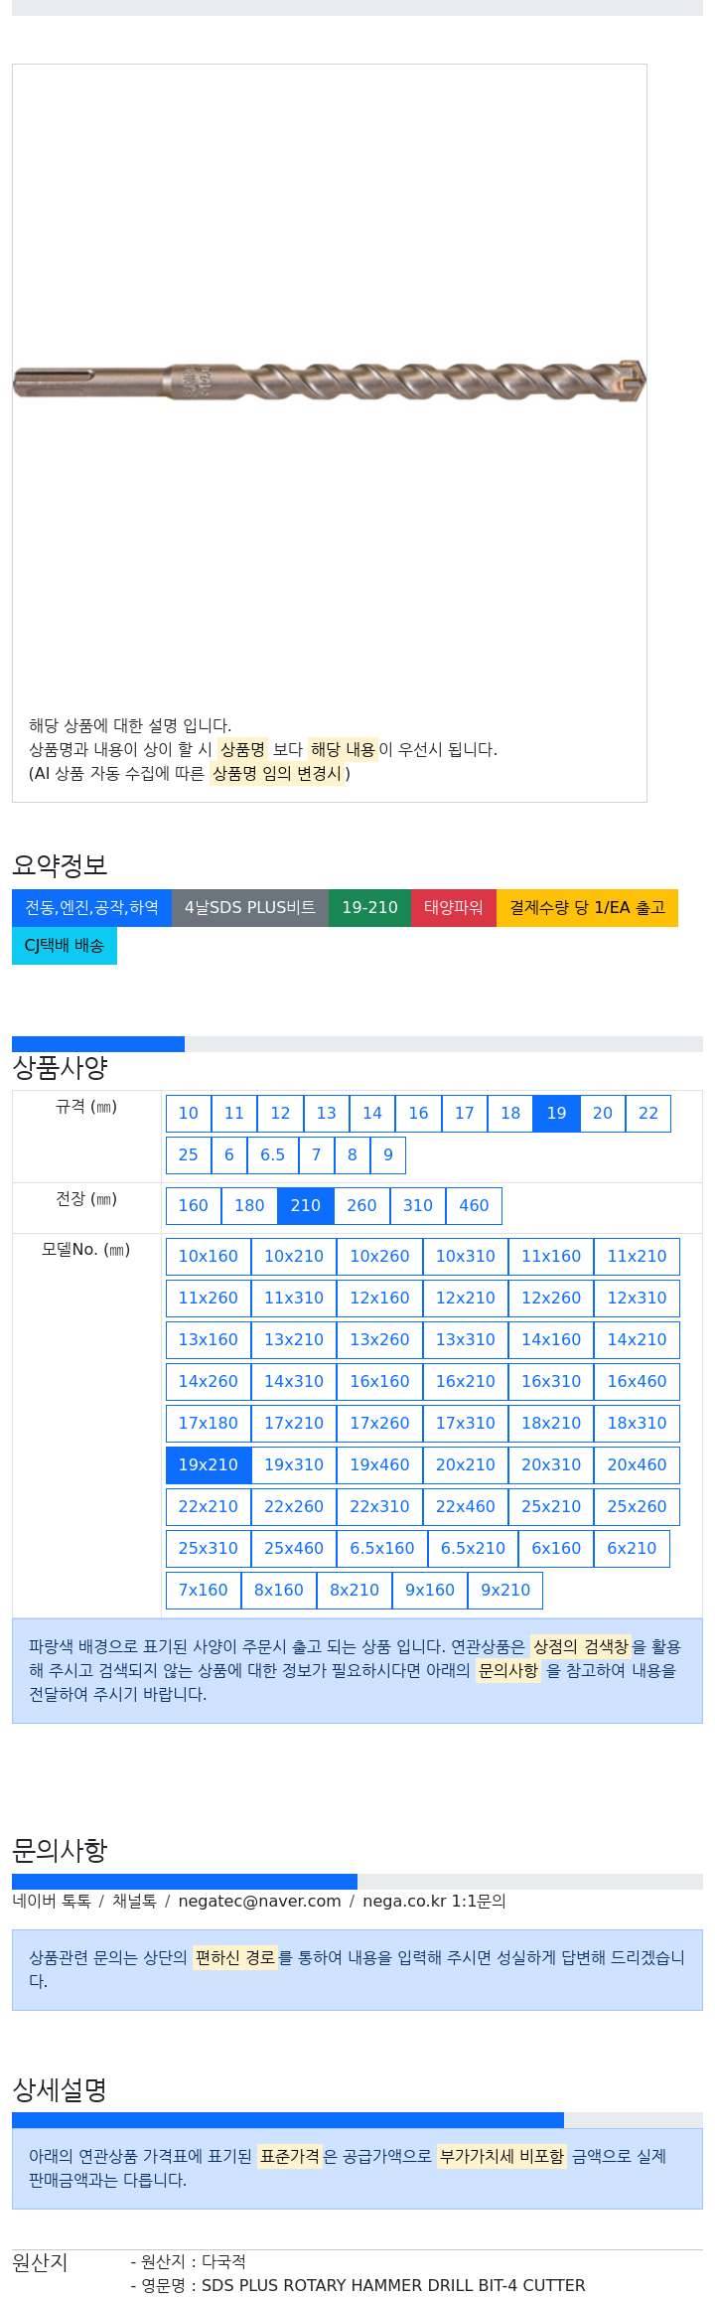The height and width of the screenshot is (2298, 715).
Task: Click the green 19-210 tag
Action: (369, 907)
